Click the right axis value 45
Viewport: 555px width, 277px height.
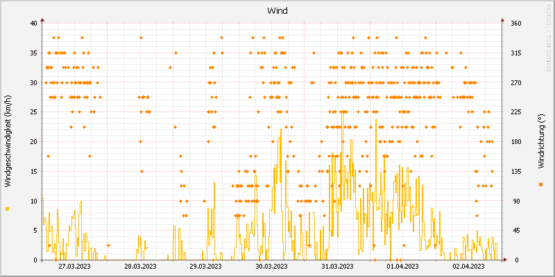coord(515,231)
